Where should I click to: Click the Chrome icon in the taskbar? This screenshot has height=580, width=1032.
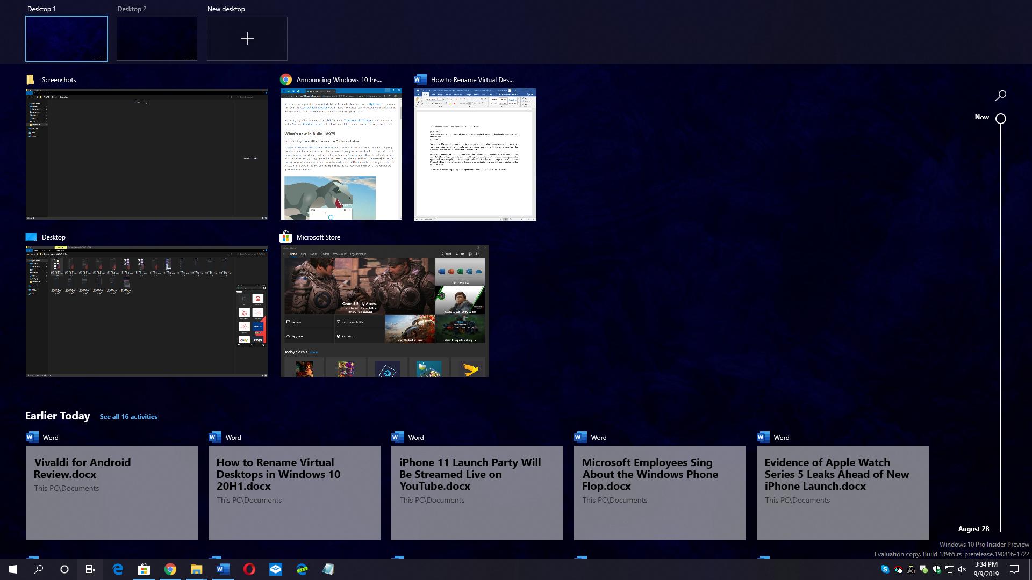(x=170, y=569)
